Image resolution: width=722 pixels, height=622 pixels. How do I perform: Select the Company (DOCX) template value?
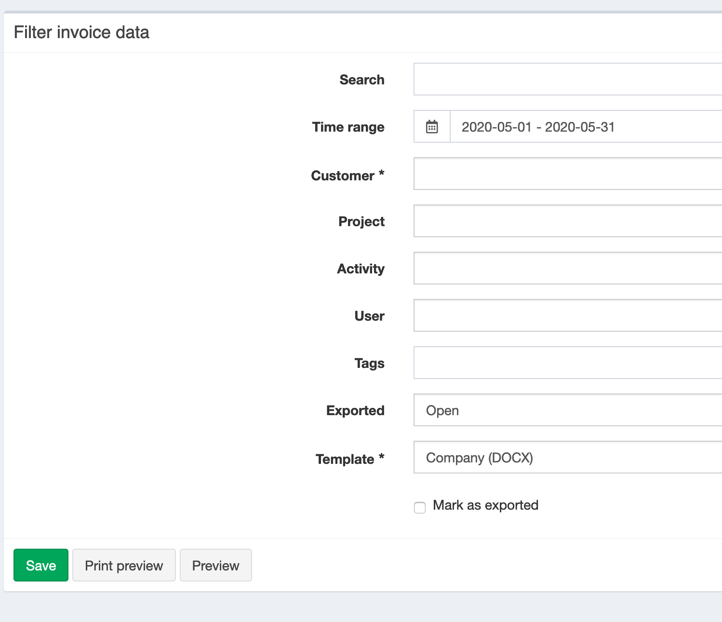(x=480, y=458)
